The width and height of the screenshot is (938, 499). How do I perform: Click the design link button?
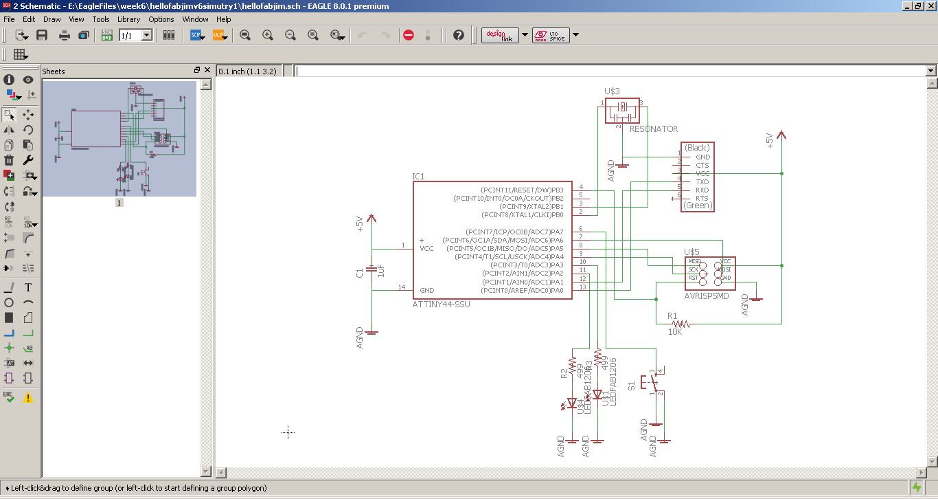[500, 35]
